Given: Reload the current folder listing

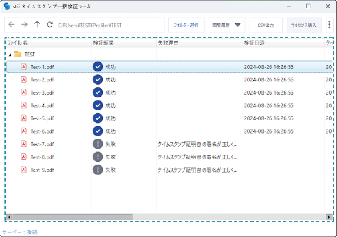Looking at the screenshot, I should tap(50, 25).
